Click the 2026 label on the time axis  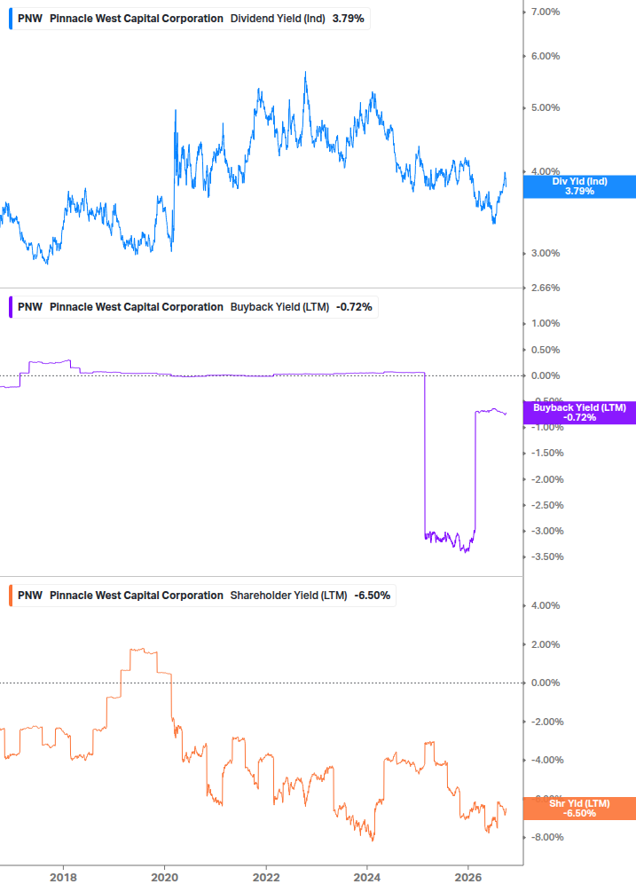(468, 878)
